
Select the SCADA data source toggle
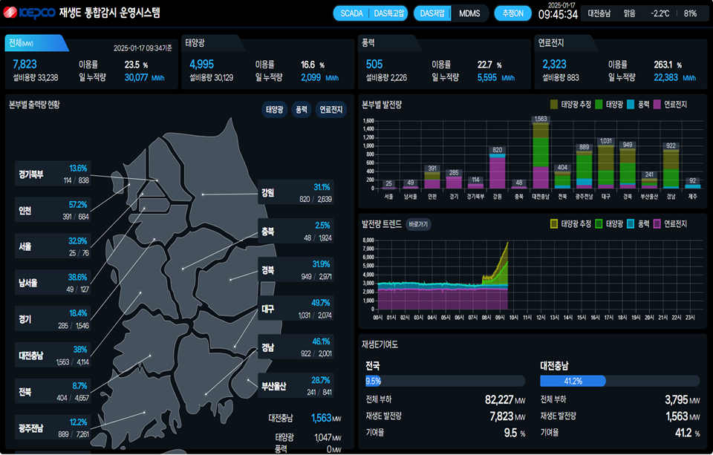tap(352, 13)
